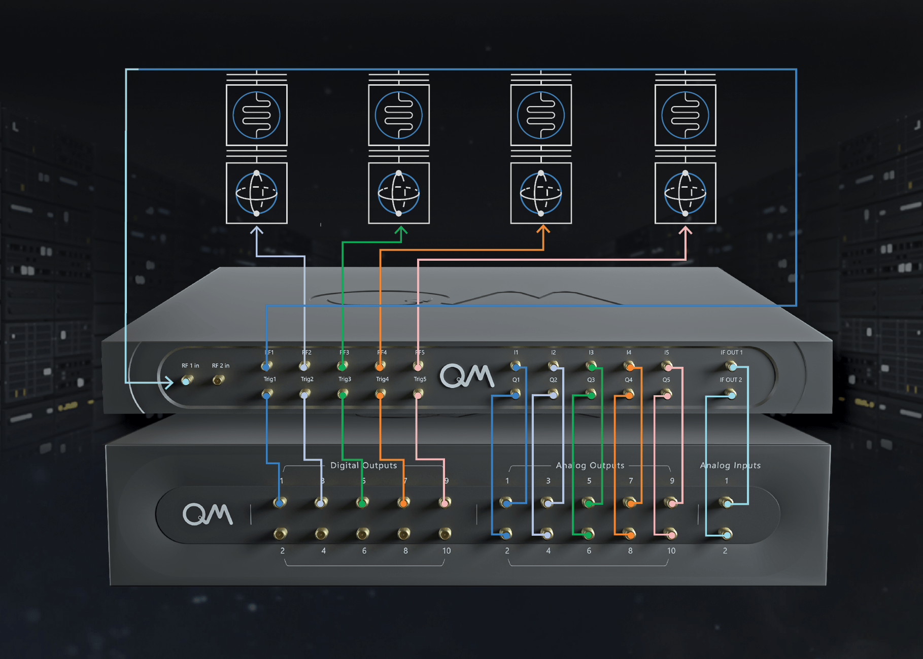The width and height of the screenshot is (923, 659).
Task: Click the Trig3 connector port
Action: [343, 394]
